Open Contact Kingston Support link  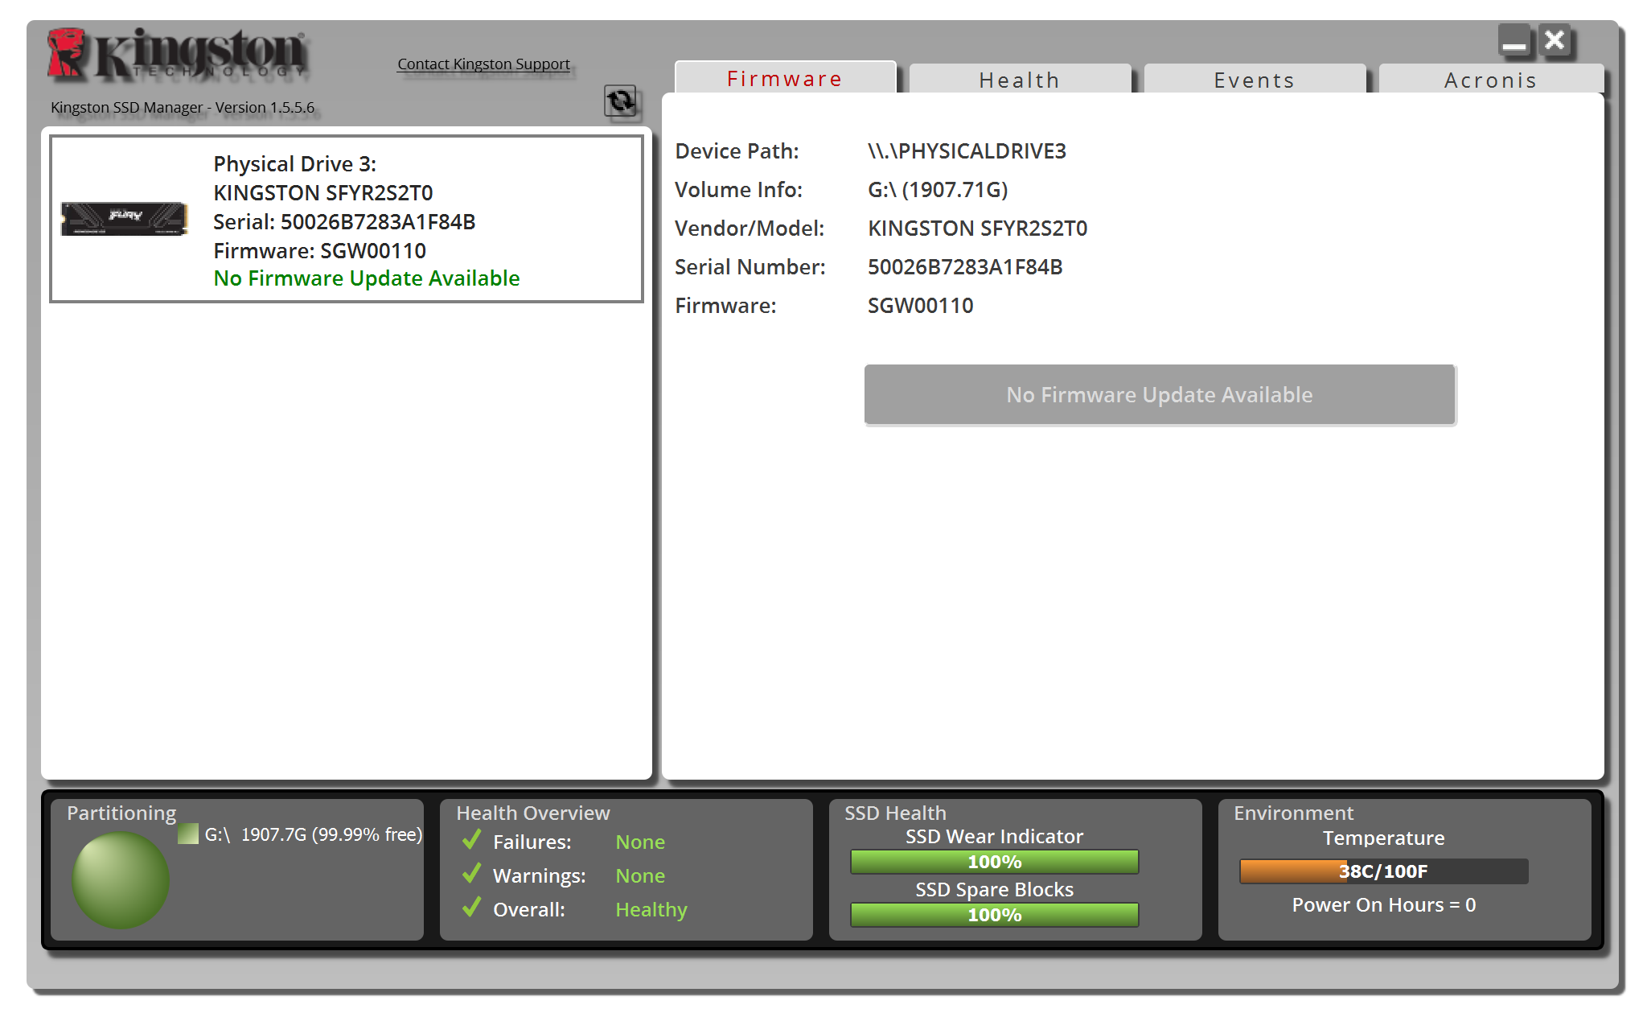[483, 64]
